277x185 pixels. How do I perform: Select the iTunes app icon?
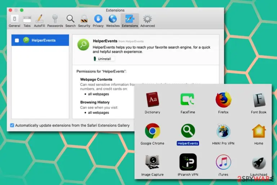tap(223, 162)
